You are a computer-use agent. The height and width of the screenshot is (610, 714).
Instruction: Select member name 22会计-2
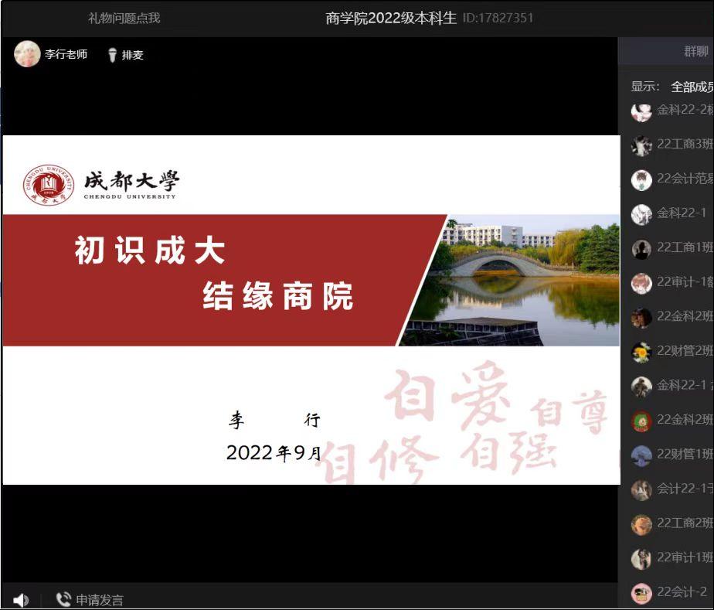click(682, 591)
